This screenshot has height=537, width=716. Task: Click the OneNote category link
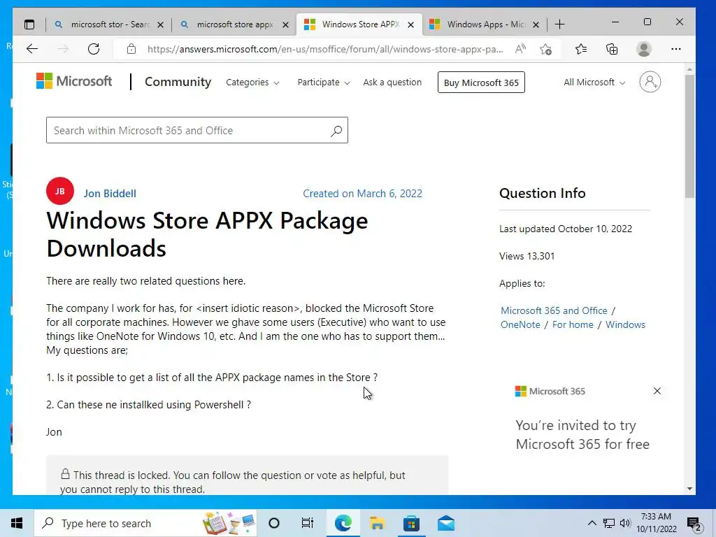pyautogui.click(x=520, y=324)
